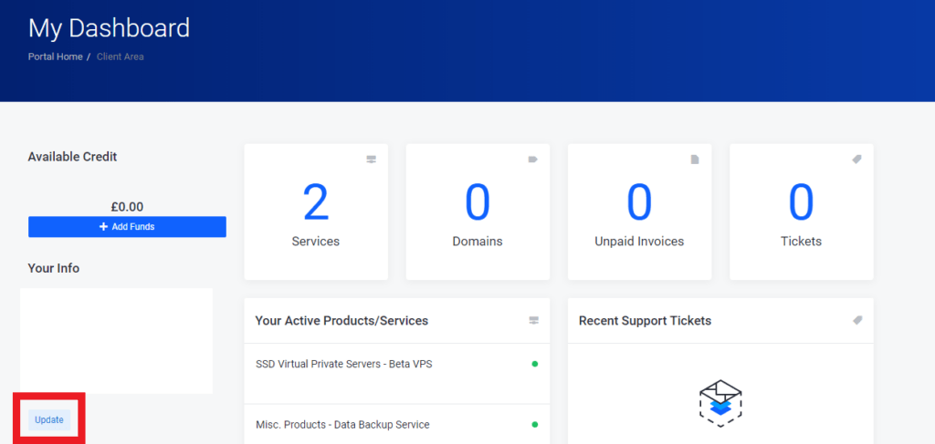Click the Available Credit heading

73,157
